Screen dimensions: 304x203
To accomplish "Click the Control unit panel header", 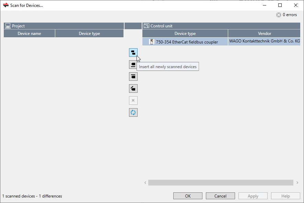I will click(x=221, y=26).
